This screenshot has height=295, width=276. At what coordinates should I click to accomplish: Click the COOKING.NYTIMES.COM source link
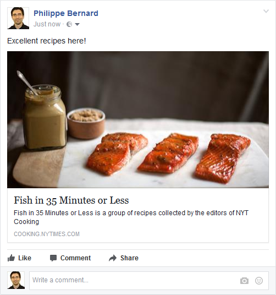[x=47, y=234]
